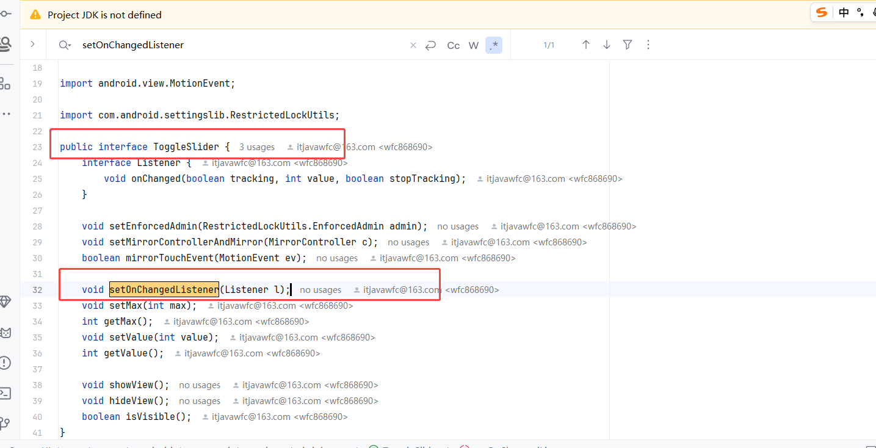Click the highlighted setOnChangedListener match
This screenshot has width=876, height=448.
pyautogui.click(x=164, y=289)
